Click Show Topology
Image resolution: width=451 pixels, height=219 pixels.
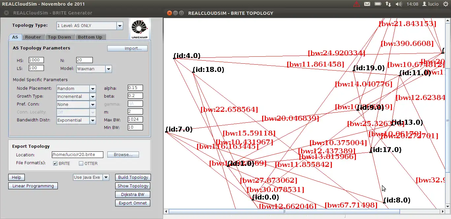click(133, 186)
